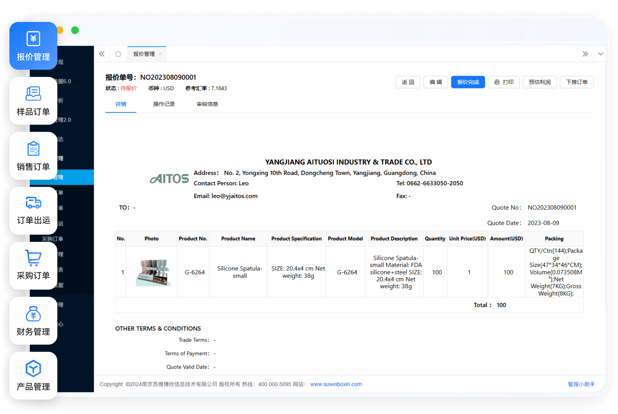Click the 报价完成 button
618x414 pixels.
pyautogui.click(x=468, y=82)
